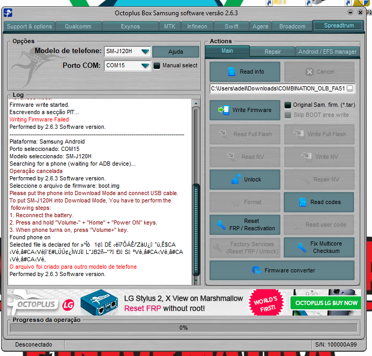Click the log scroll up arrow

[x=196, y=103]
